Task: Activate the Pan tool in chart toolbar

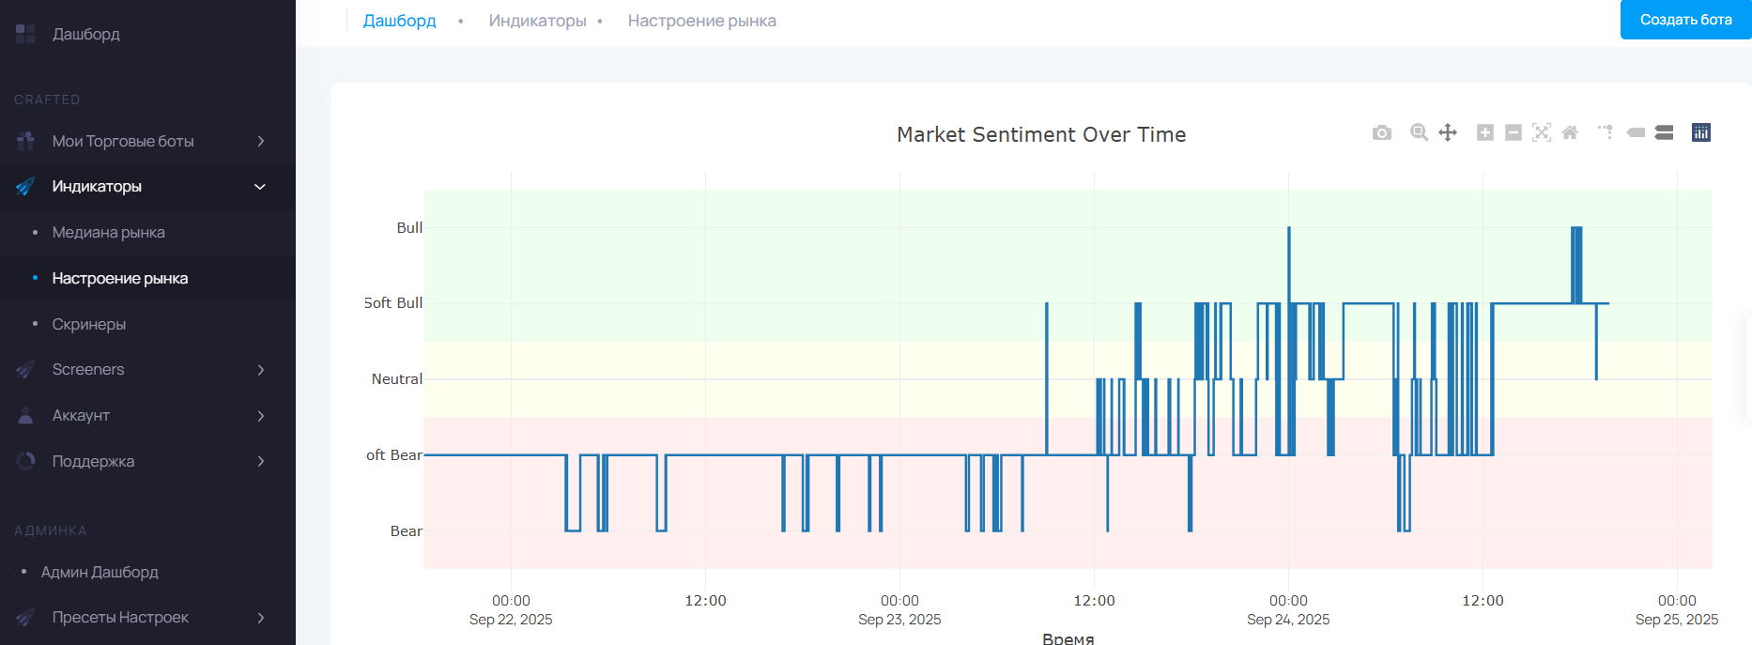Action: pyautogui.click(x=1448, y=133)
